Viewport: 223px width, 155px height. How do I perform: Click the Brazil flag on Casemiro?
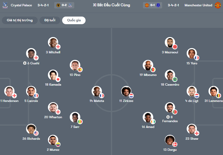point(175,79)
